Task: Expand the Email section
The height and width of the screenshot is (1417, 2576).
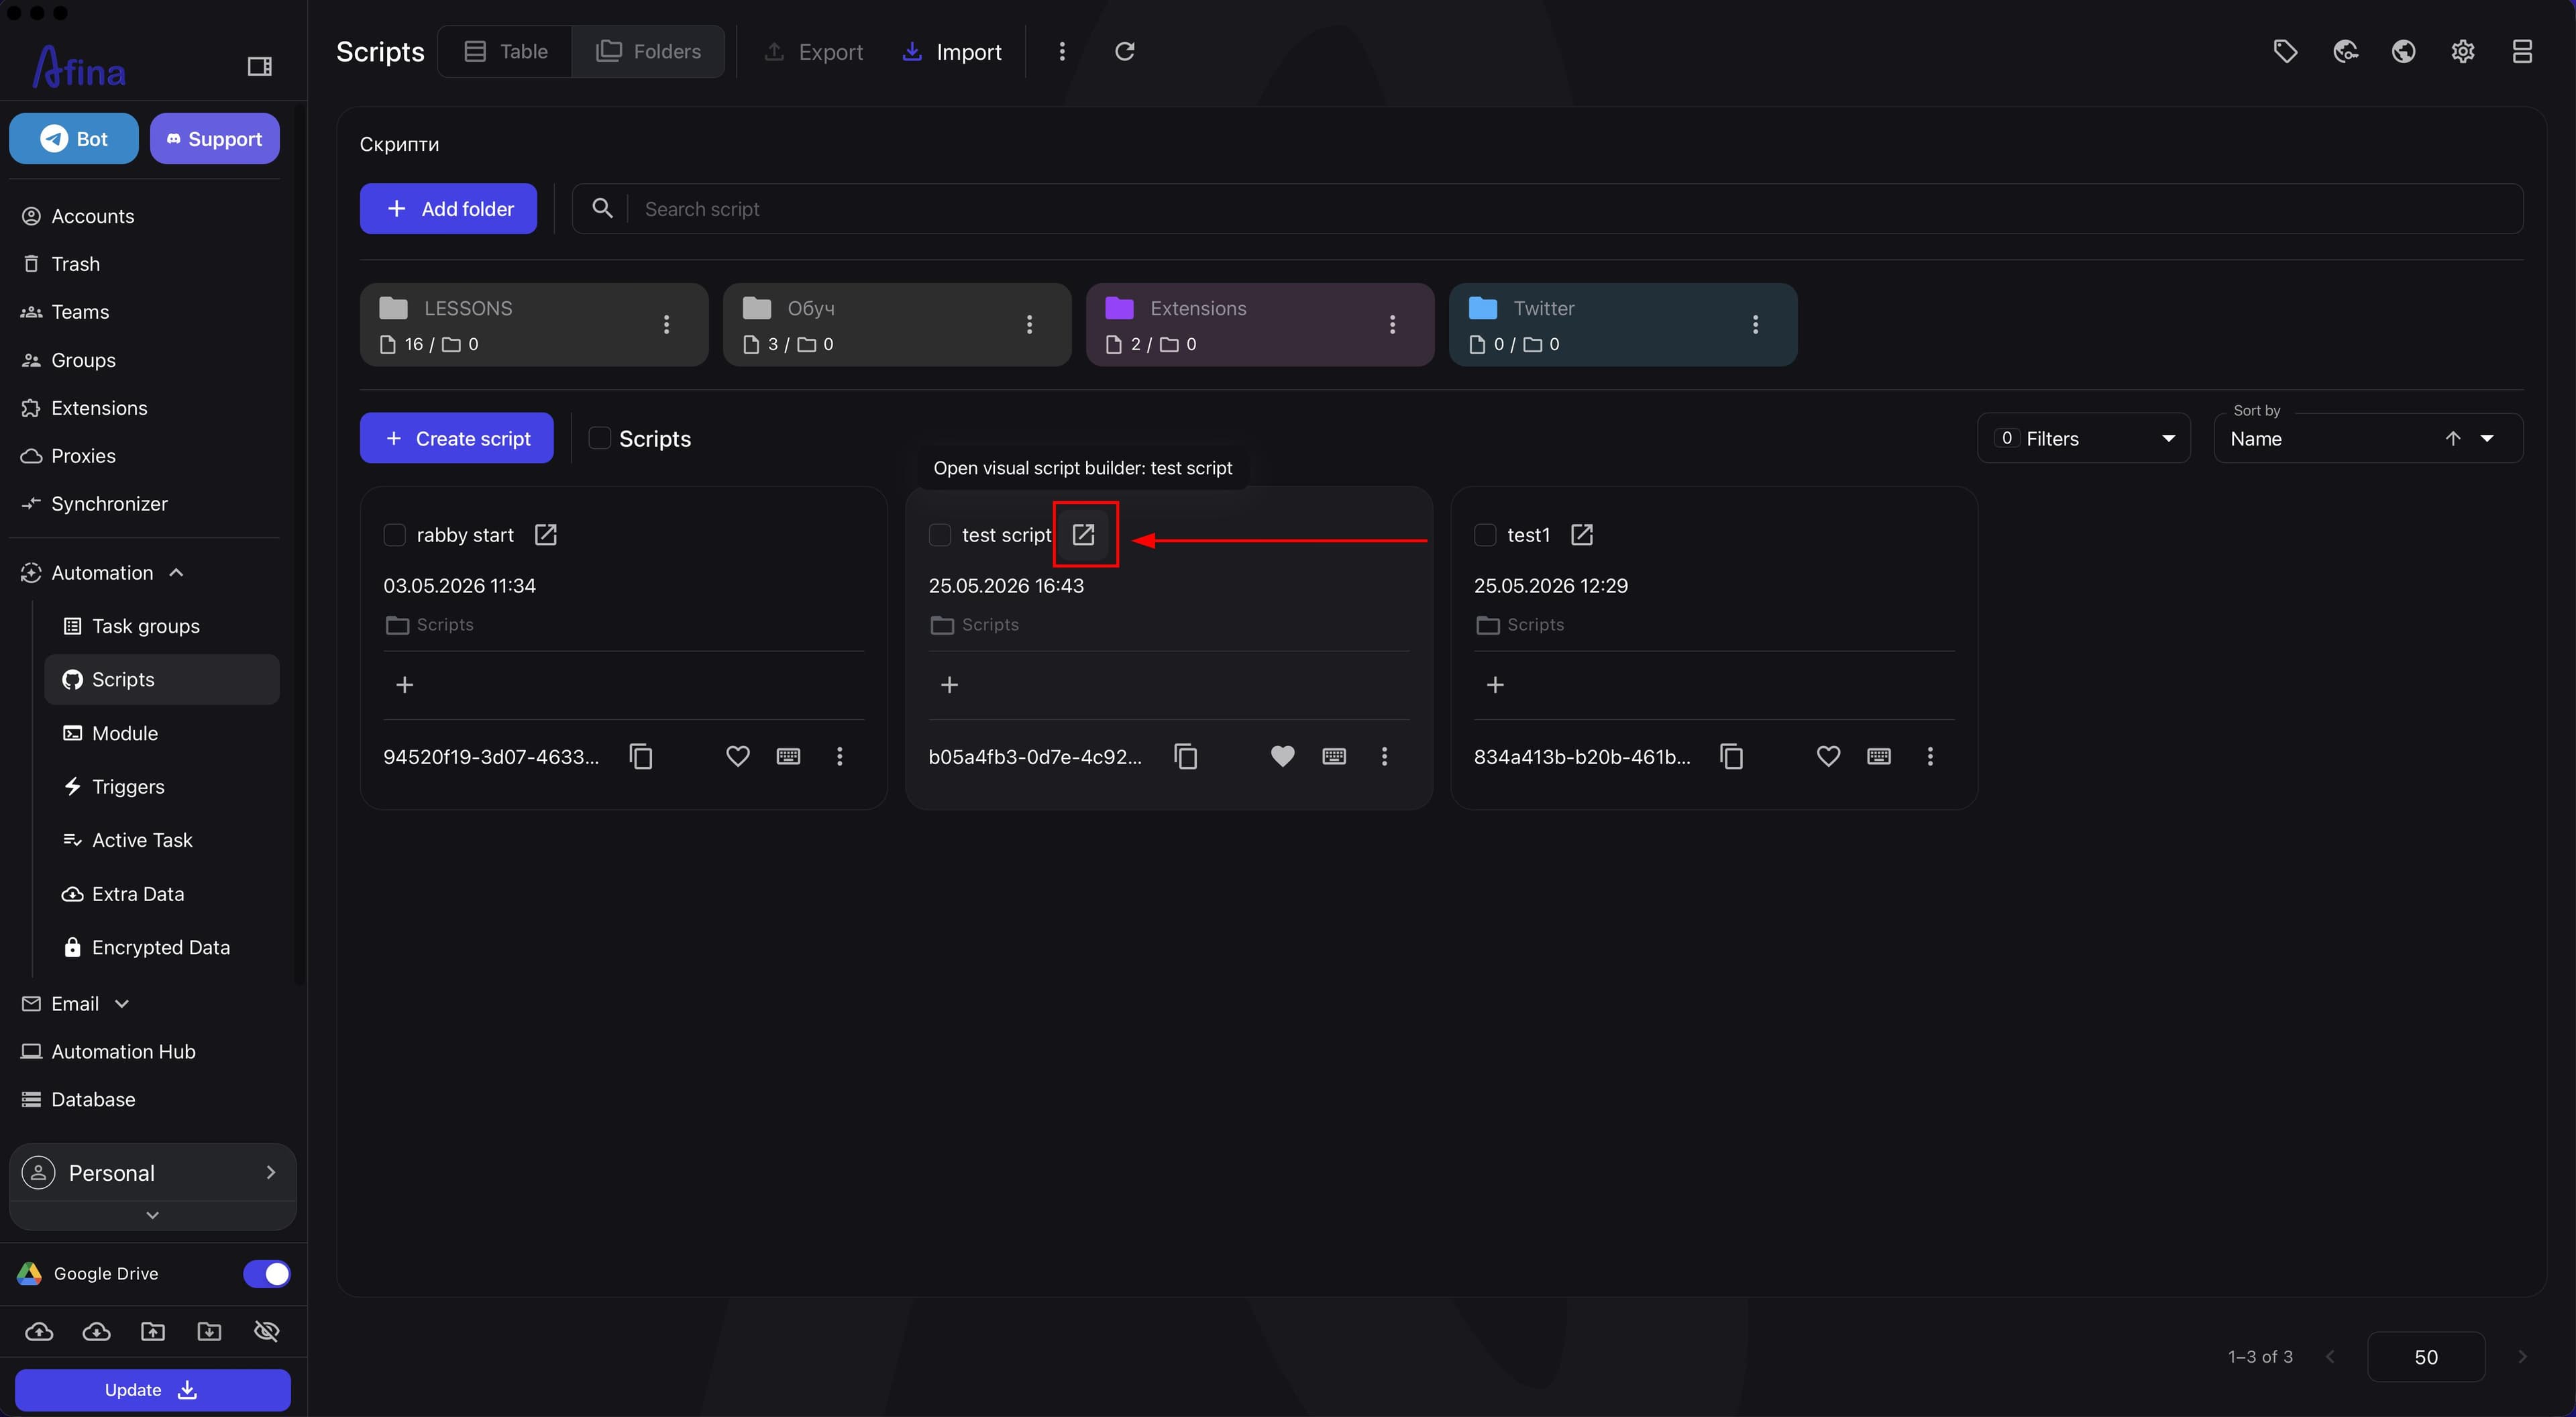Action: pyautogui.click(x=122, y=1003)
